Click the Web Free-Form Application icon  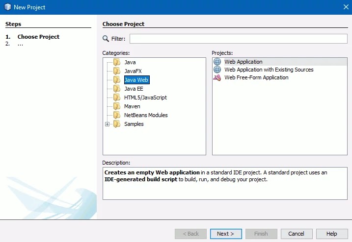click(x=217, y=77)
